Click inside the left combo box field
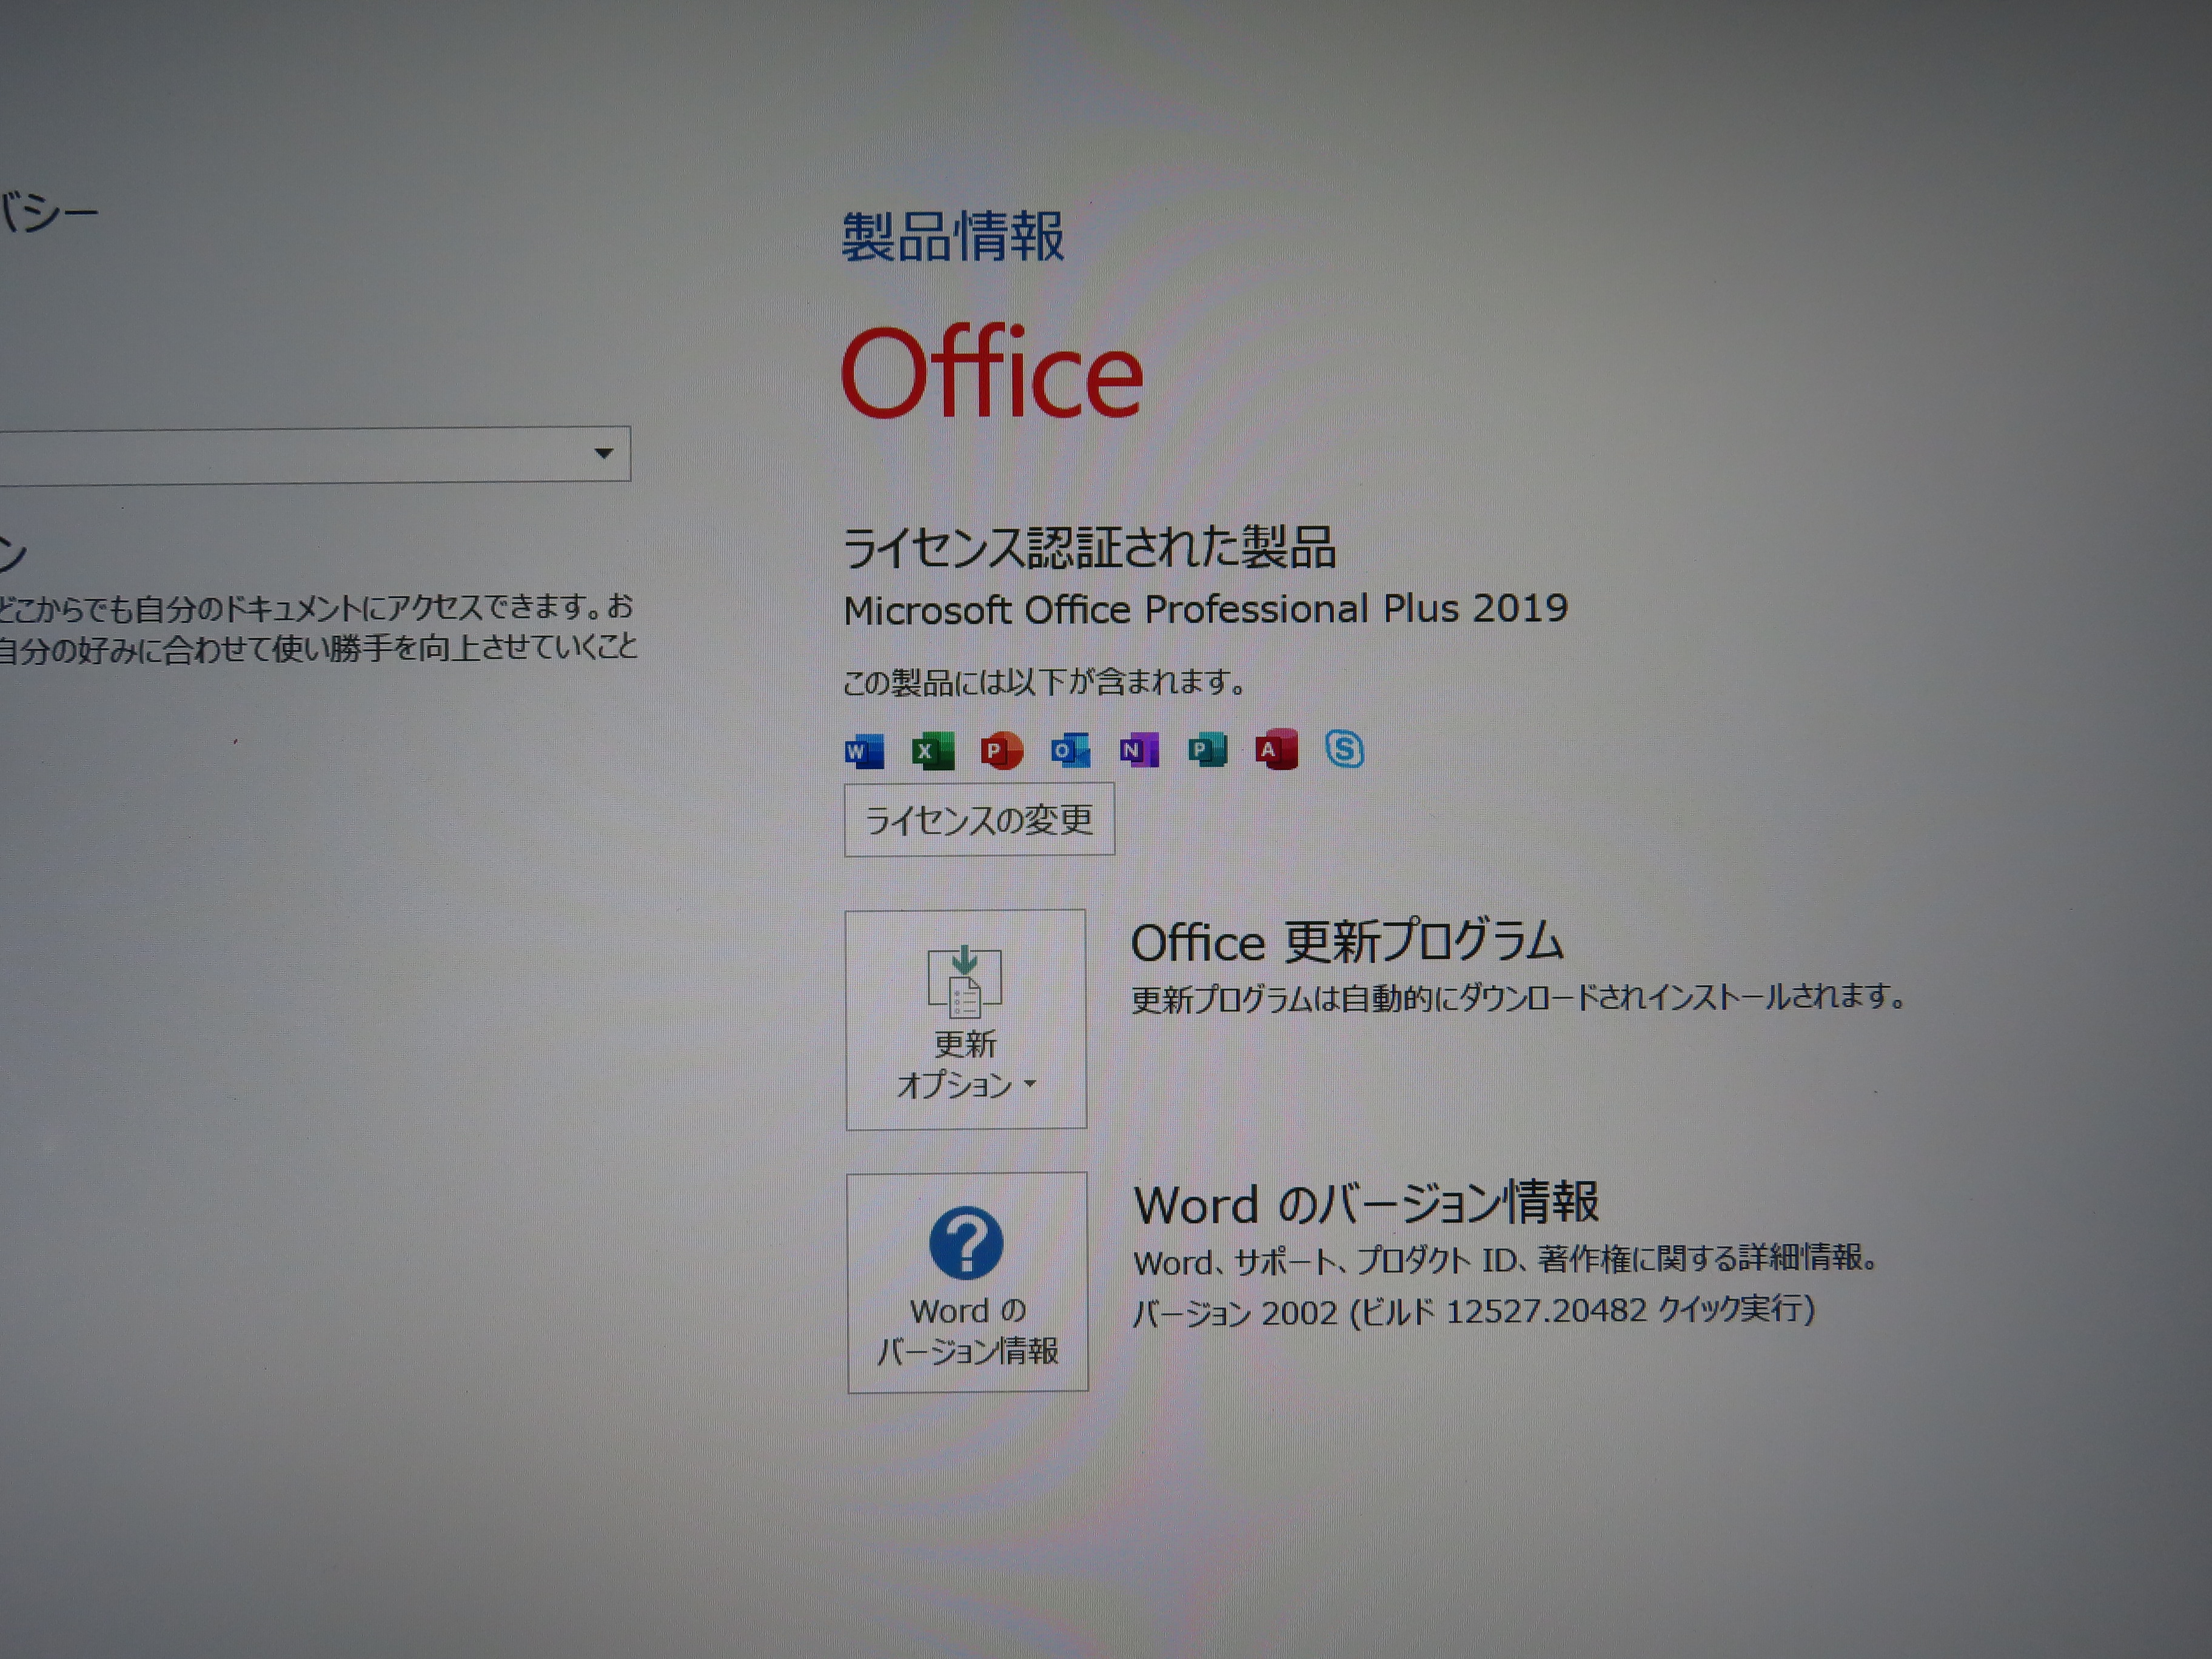The width and height of the screenshot is (2212, 1659). pos(290,456)
